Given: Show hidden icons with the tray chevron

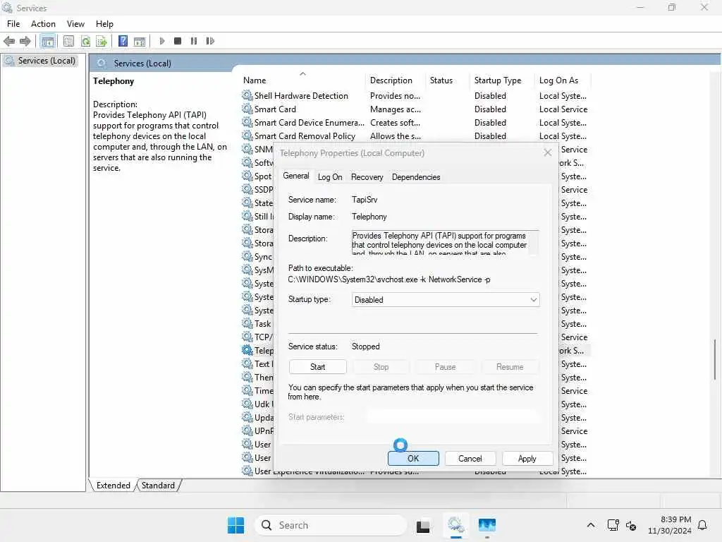Looking at the screenshot, I should click(591, 525).
